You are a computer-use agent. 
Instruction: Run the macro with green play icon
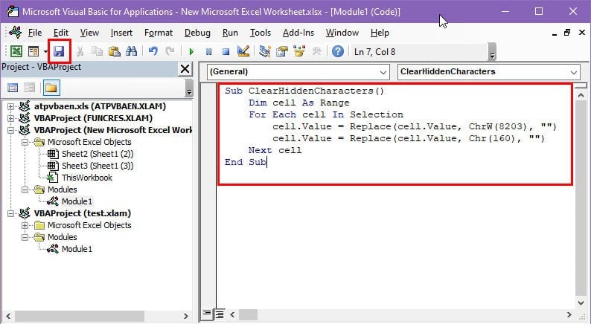click(191, 51)
